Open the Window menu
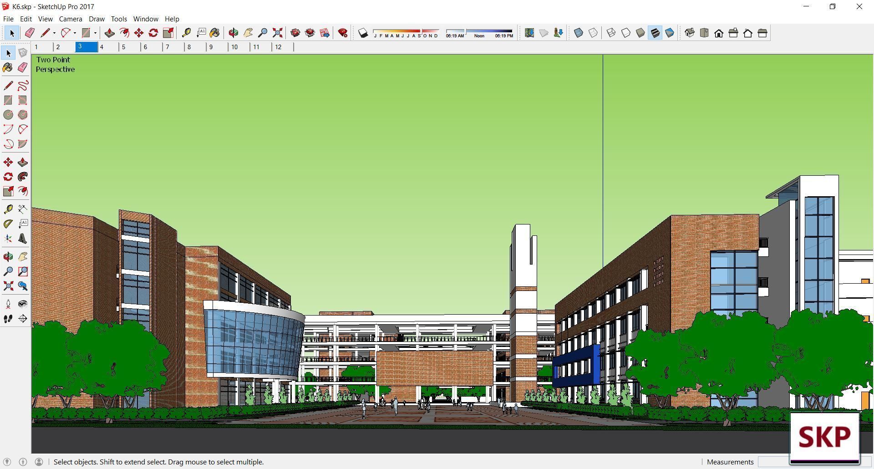 (146, 19)
